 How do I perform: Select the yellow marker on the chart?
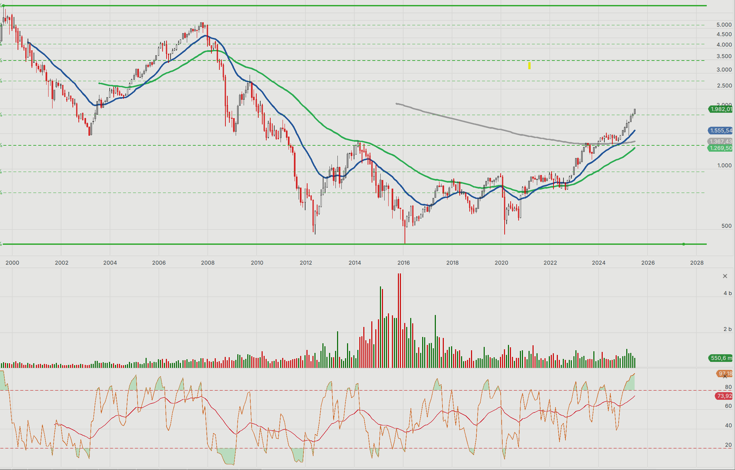click(x=529, y=66)
